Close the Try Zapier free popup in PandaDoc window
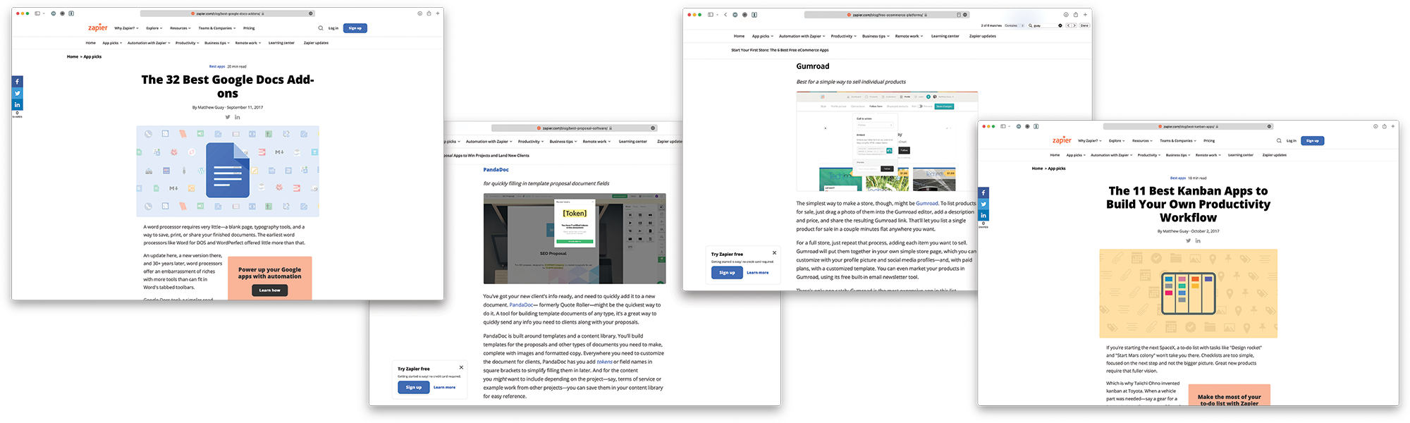The height and width of the screenshot is (423, 1410). pos(461,367)
